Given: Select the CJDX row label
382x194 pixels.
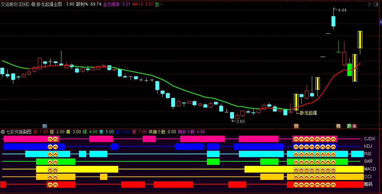Looking at the screenshot, I should tap(370, 139).
